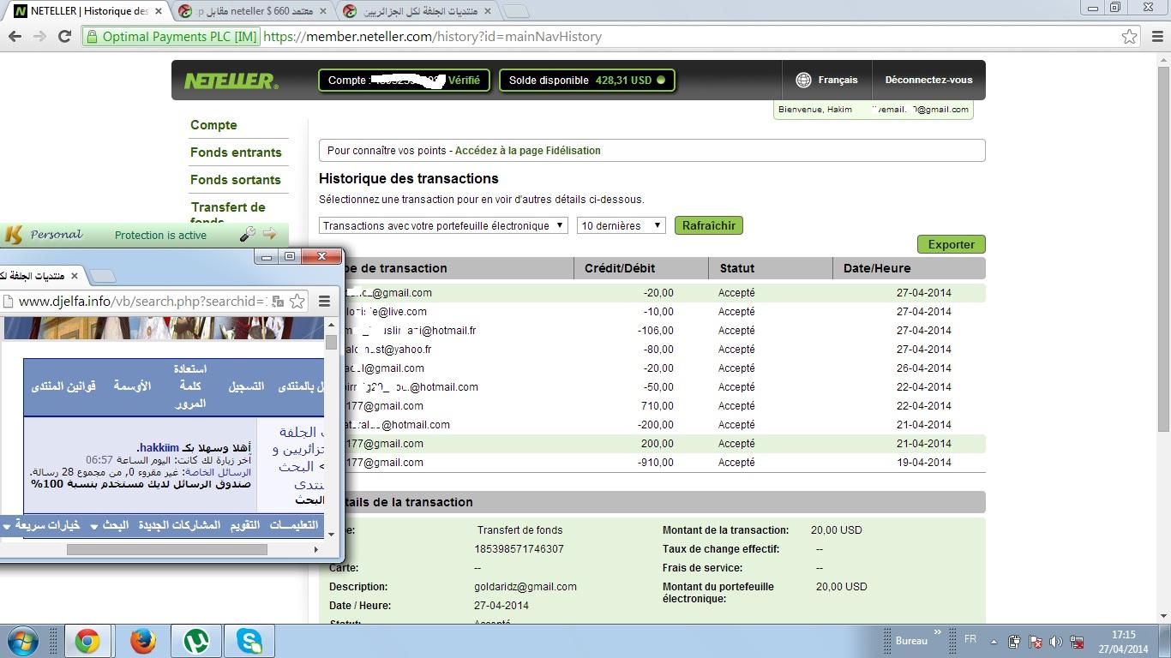Open المشاركات الجديدة in forum navbar
Viewport: 1171px width, 658px height.
pyautogui.click(x=180, y=525)
